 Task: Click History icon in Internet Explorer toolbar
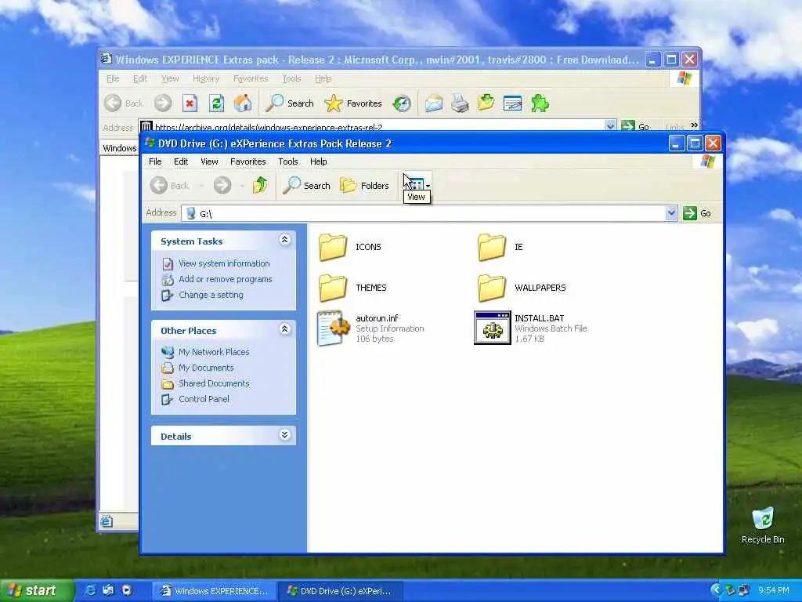click(x=402, y=103)
